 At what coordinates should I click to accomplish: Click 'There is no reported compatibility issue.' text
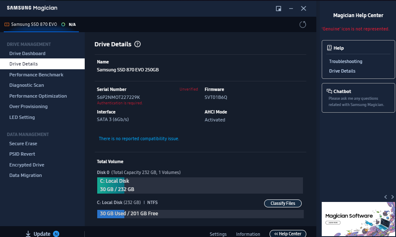[x=139, y=139]
